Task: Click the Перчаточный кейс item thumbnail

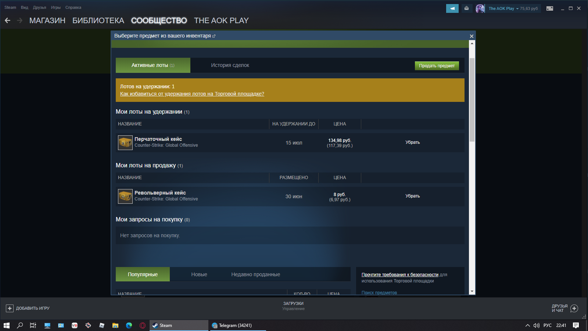Action: click(x=125, y=143)
